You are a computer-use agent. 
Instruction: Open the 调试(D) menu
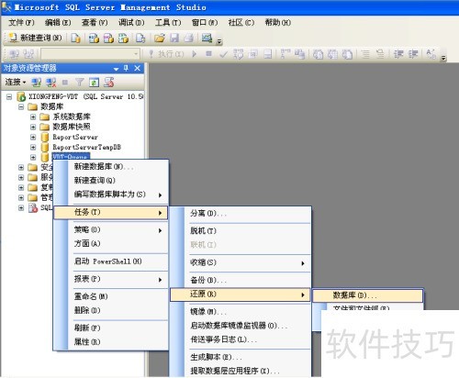tap(131, 22)
